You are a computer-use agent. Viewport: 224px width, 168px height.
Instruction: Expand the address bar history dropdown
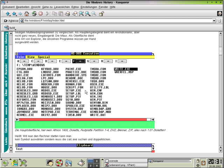214,21
